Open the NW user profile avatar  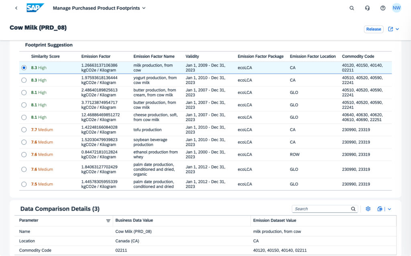pyautogui.click(x=397, y=8)
